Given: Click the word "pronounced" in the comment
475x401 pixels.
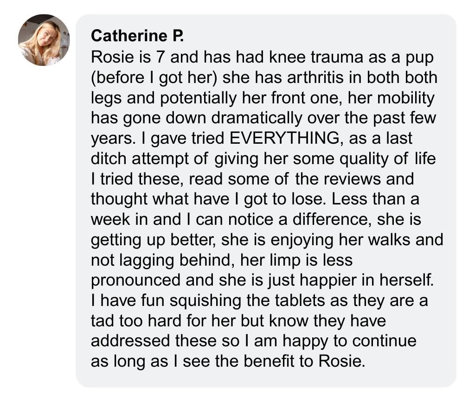Looking at the screenshot, I should coord(135,281).
